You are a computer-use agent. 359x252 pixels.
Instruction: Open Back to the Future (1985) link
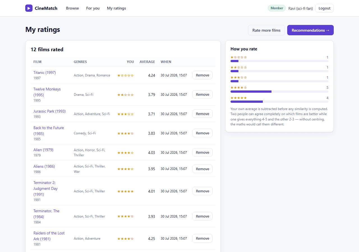click(49, 130)
